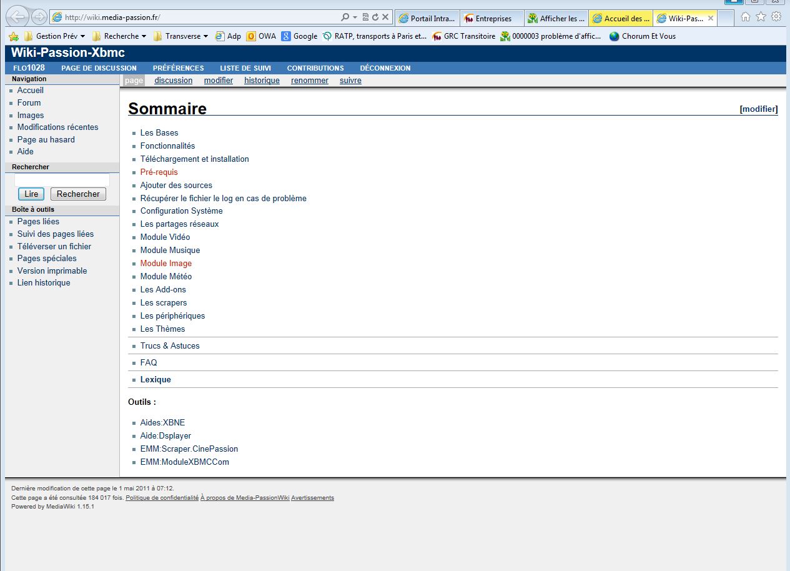The width and height of the screenshot is (790, 571).
Task: Open Favorites with the star icon
Action: [x=761, y=17]
